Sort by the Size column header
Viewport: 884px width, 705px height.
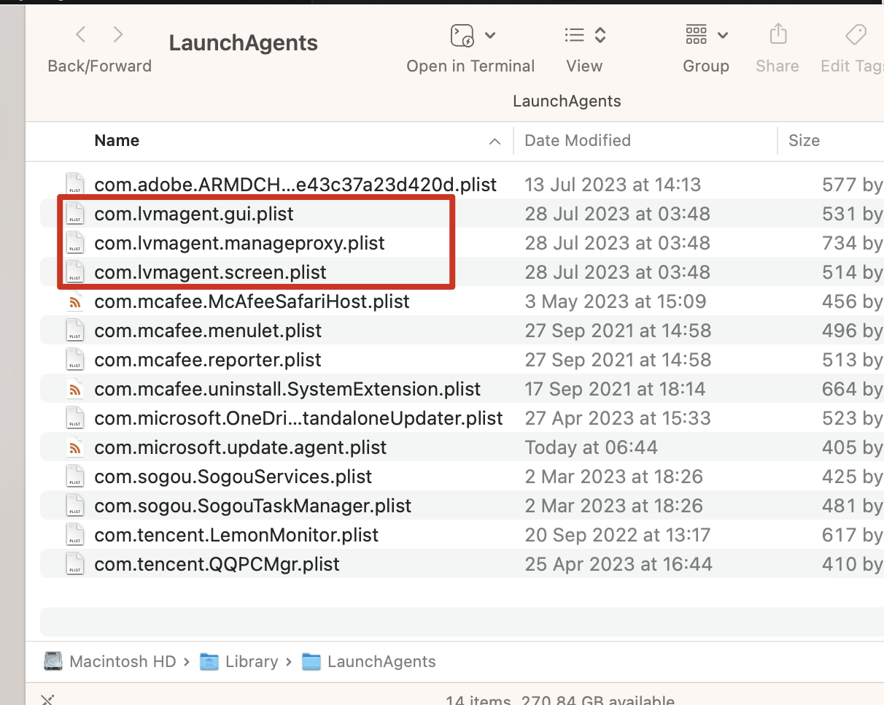coord(804,141)
